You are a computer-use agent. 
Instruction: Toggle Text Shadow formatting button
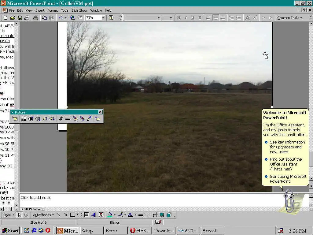200,18
